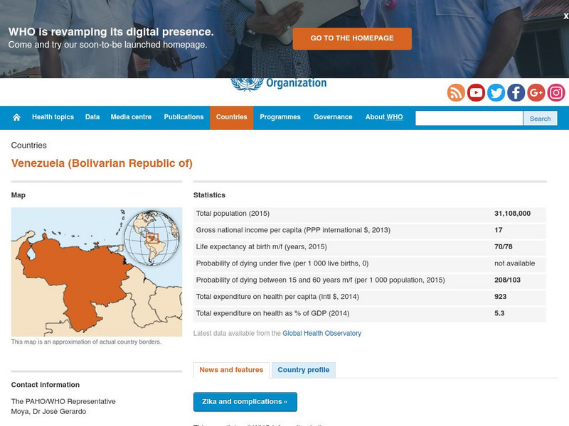Open the YouTube icon
Screen dimensions: 569x426
[476, 93]
